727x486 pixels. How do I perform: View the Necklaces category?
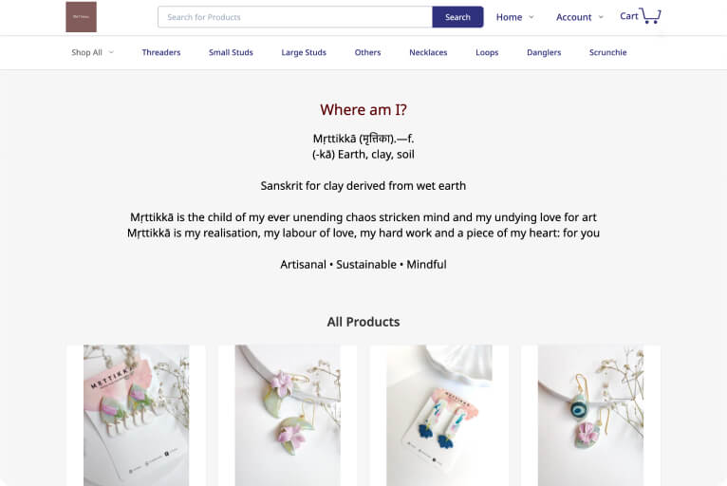(x=428, y=52)
